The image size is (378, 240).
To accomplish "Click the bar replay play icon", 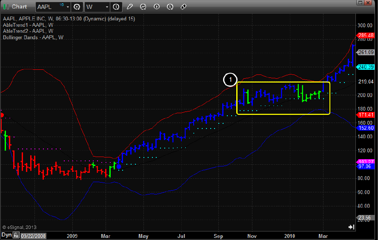I will tap(157, 7).
